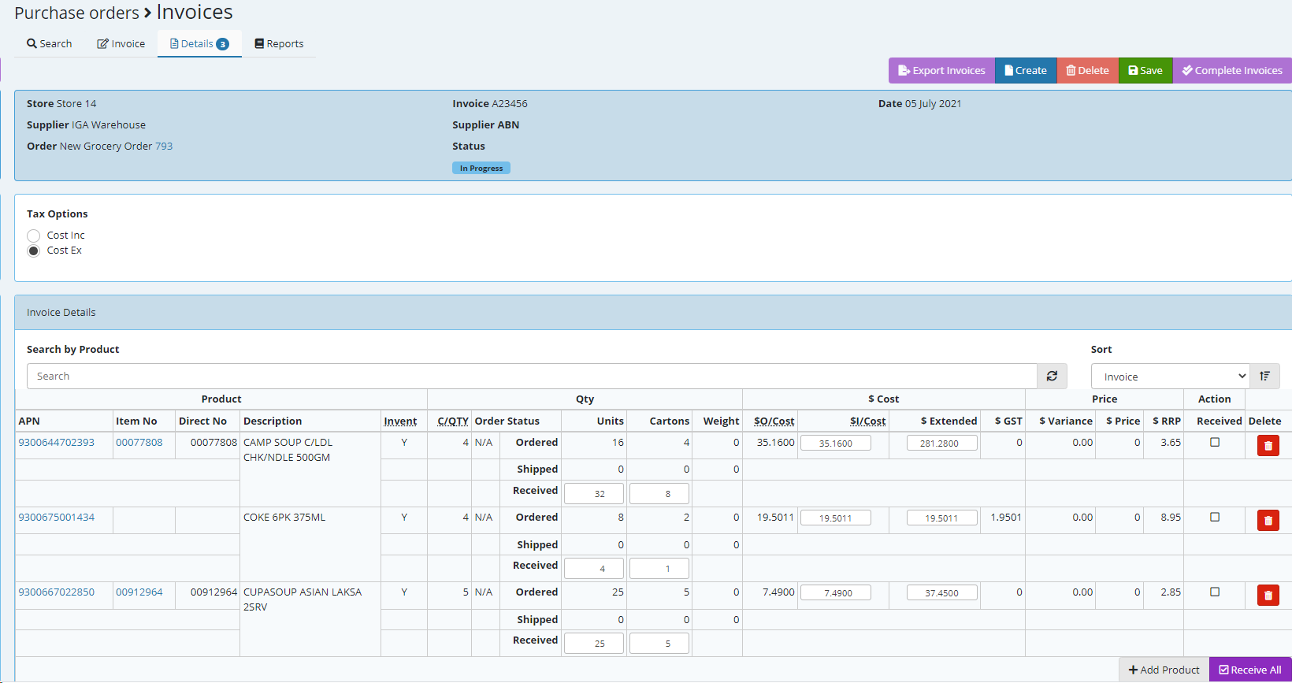Image resolution: width=1292 pixels, height=683 pixels.
Task: Edit received units field showing 32
Action: 594,493
